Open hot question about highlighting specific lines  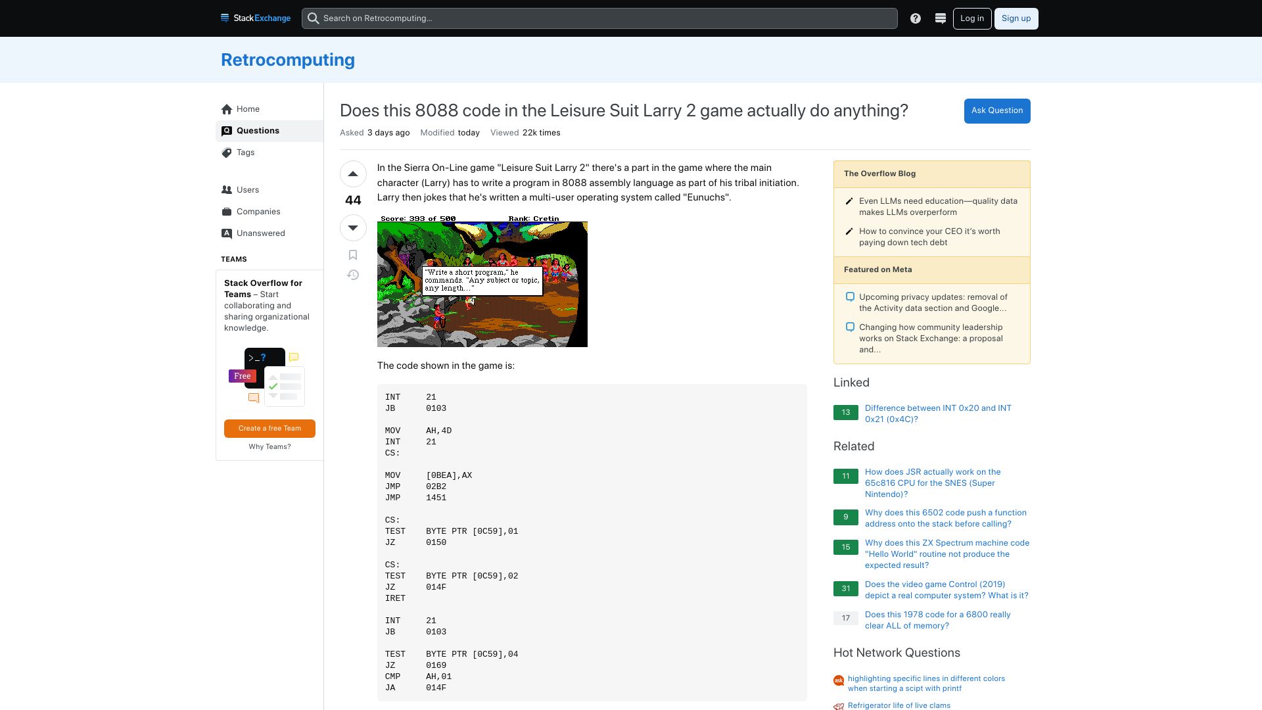926,684
